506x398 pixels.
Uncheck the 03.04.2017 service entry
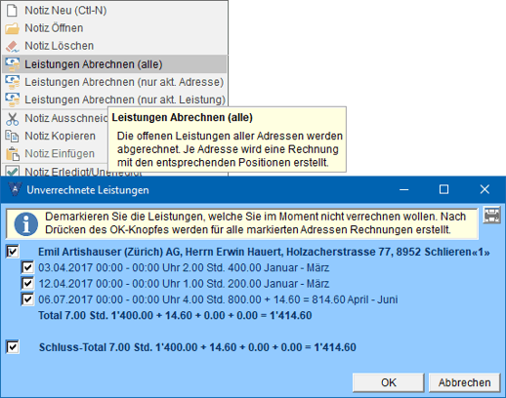(27, 267)
